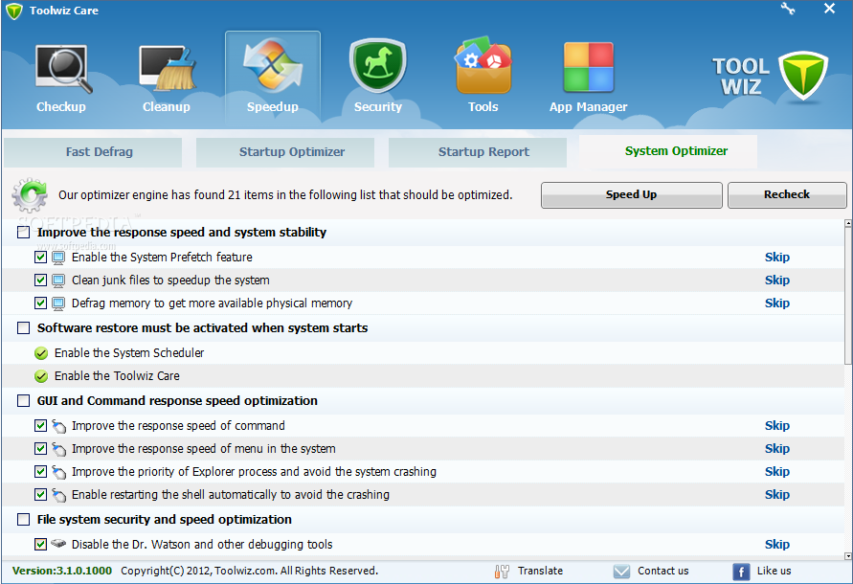Open the Security shield icon
This screenshot has width=853, height=584.
coord(377,65)
